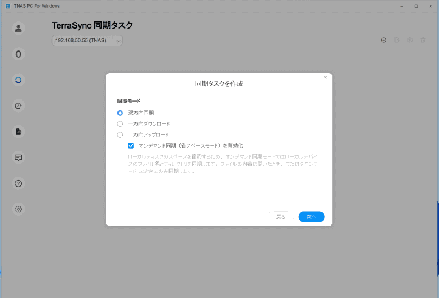Viewport: 439px width, 298px height.
Task: Click the TNAS PC app icon in title bar
Action: click(8, 6)
